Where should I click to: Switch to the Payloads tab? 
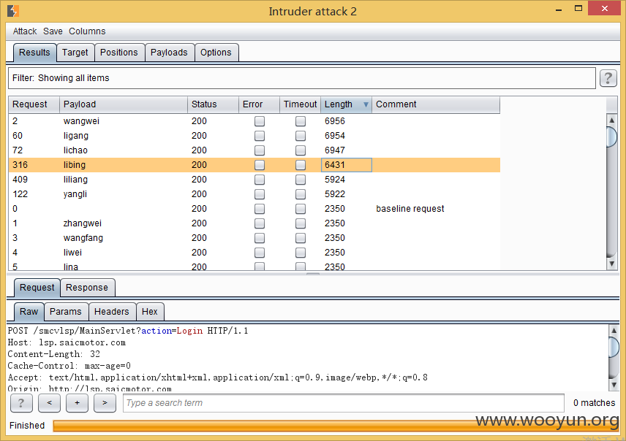click(x=169, y=53)
